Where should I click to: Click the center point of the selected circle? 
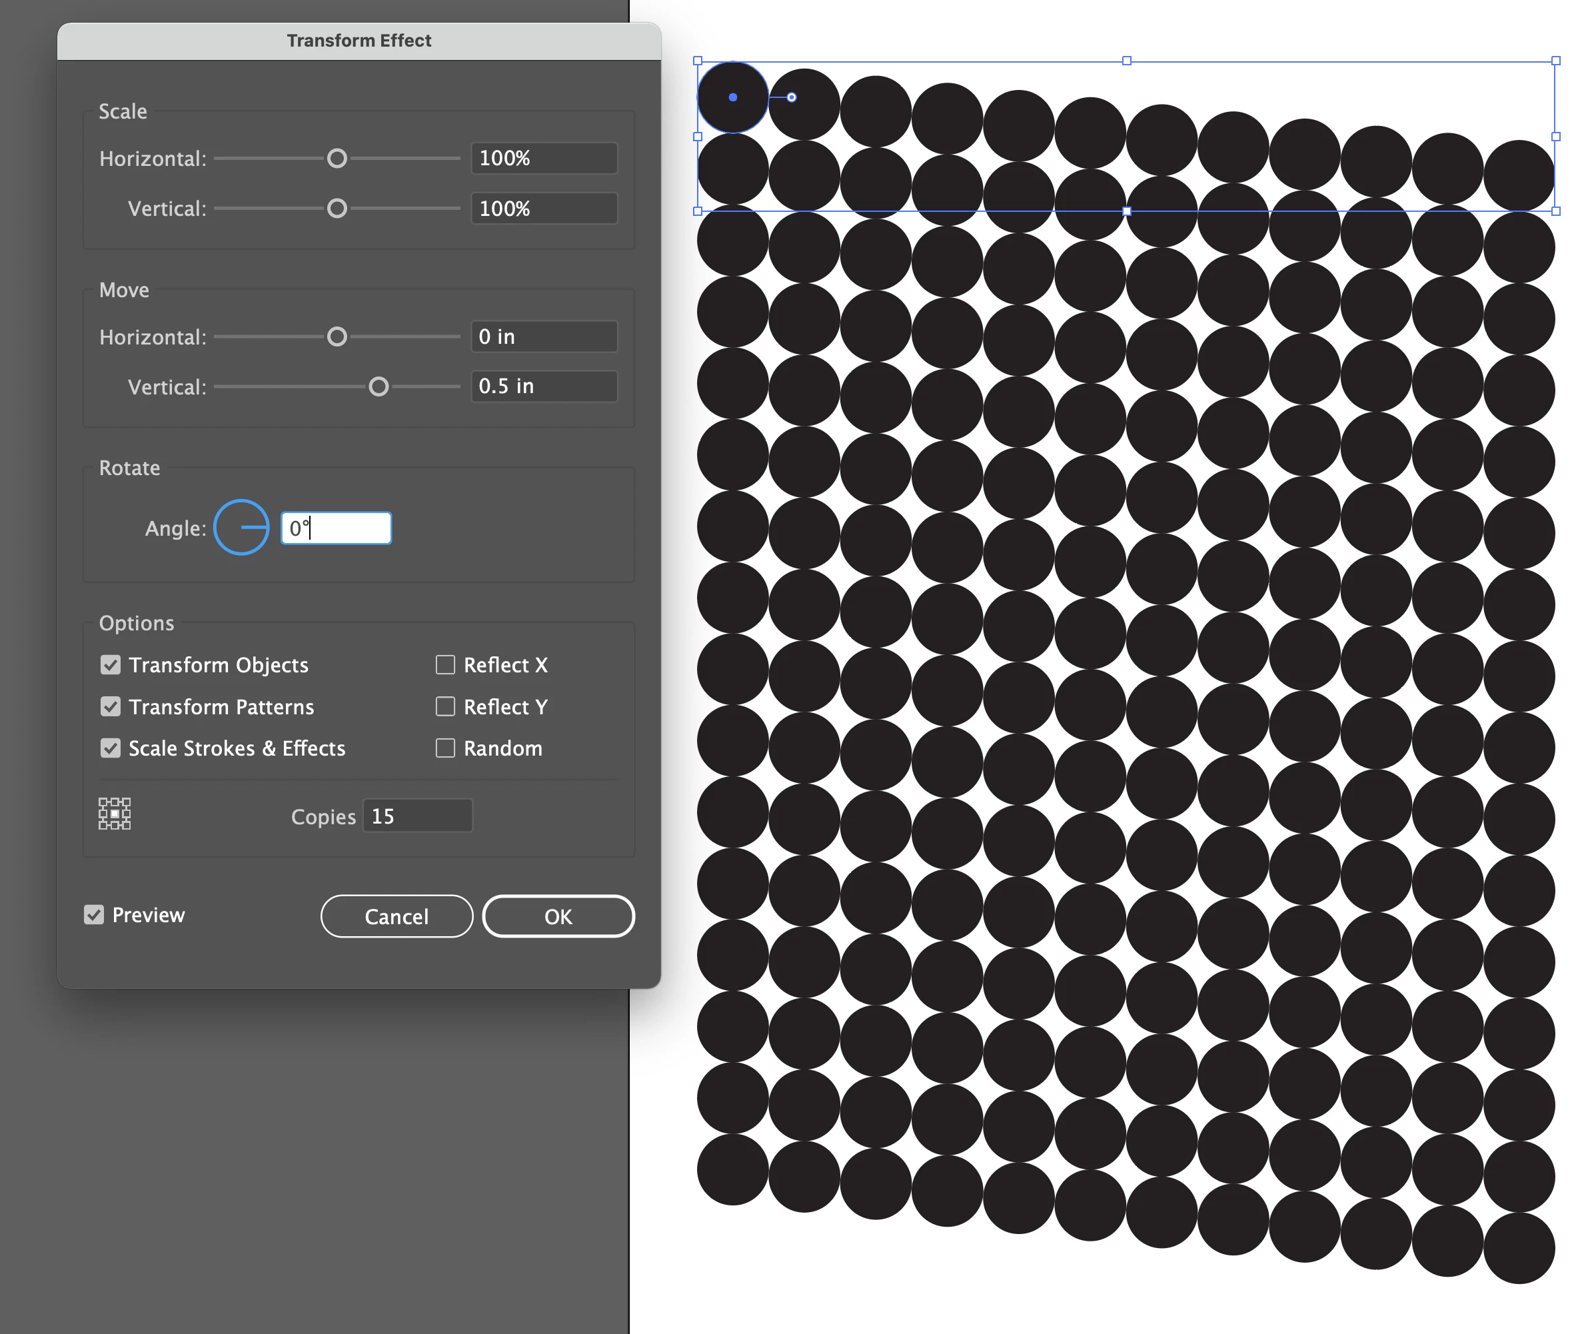[732, 97]
